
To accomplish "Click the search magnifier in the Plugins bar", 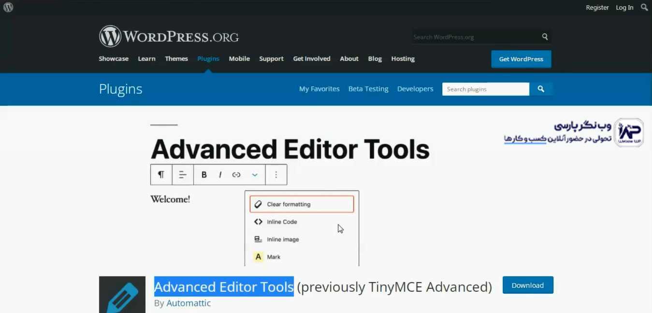I will [541, 89].
